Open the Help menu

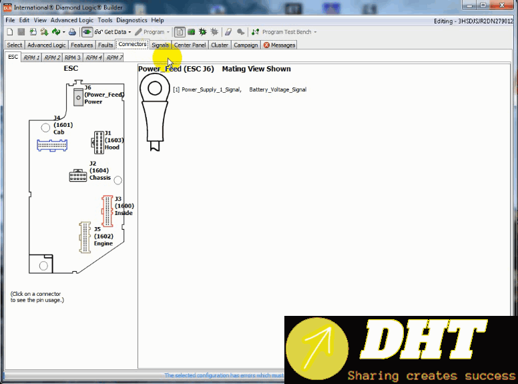tap(158, 20)
